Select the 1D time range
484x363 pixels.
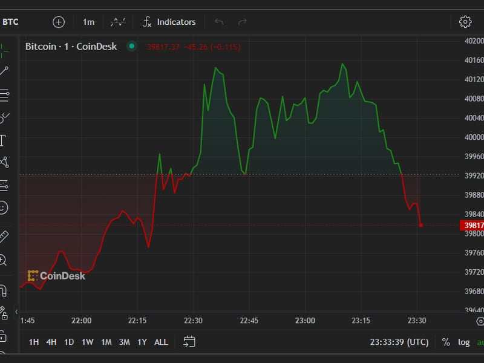[x=69, y=342]
